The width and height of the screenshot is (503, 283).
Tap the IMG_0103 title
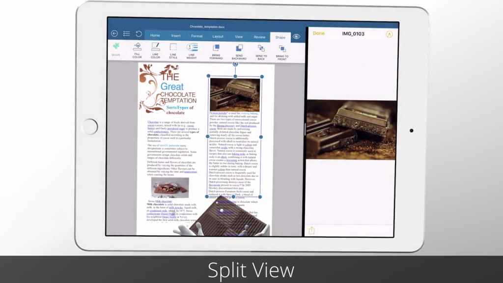[353, 34]
